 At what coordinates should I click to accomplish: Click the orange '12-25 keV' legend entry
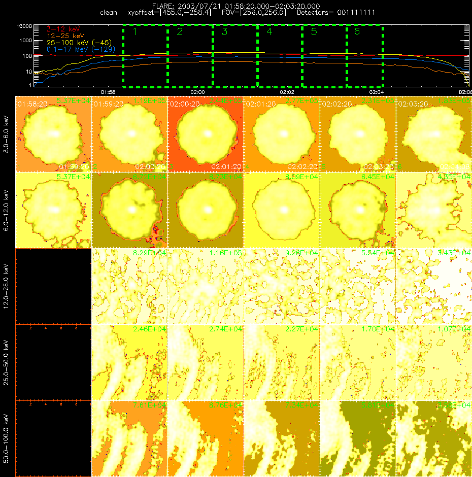tap(65, 36)
